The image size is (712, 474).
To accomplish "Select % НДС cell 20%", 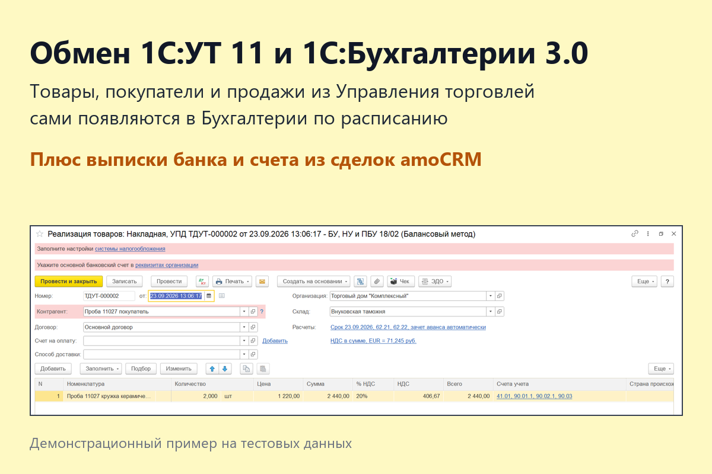I will coord(373,396).
